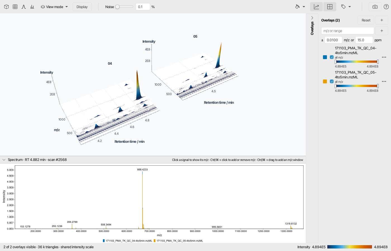Toggle the spectrum chart panel icon
Screen dimensions: 391x251
[x=316, y=7]
